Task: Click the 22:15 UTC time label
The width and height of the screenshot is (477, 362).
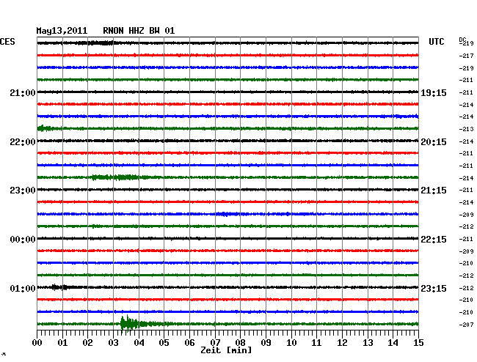Action: [x=434, y=240]
